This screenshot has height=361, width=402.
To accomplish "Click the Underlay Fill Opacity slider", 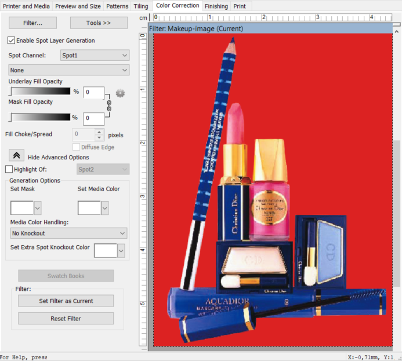I will click(41, 92).
